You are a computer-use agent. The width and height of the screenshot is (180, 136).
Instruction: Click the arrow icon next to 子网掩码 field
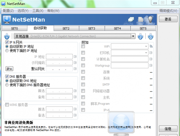pos(75,63)
